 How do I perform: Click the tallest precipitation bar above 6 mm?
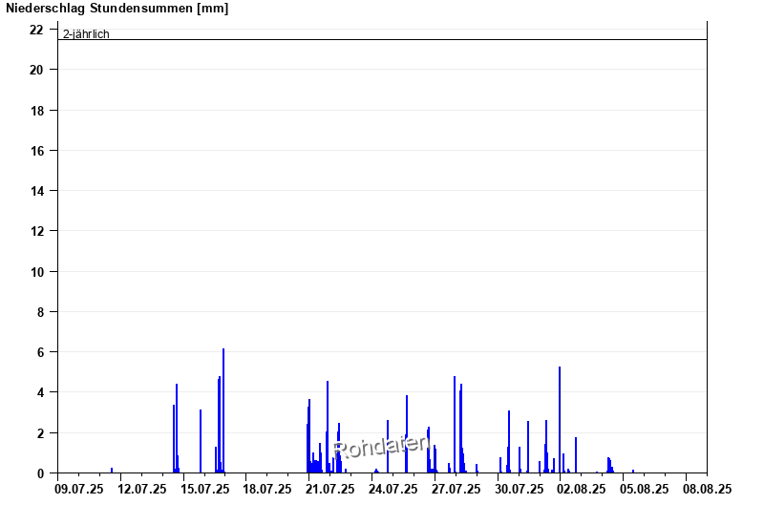tap(223, 410)
